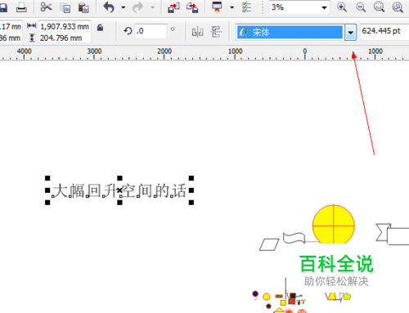The height and width of the screenshot is (313, 409).
Task: Toggle the lock ratio padlock
Action: point(100,27)
